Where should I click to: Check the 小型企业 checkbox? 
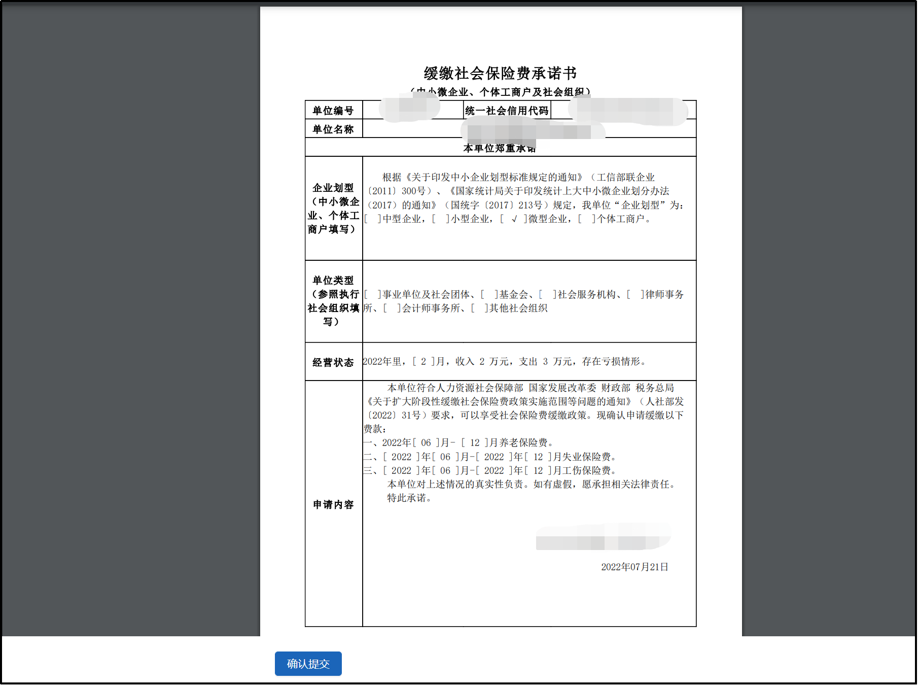click(439, 221)
